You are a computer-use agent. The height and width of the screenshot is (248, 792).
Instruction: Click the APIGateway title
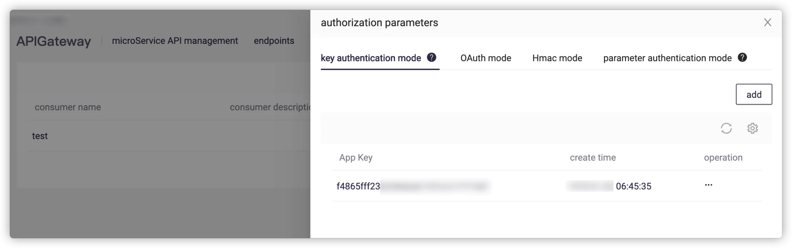tap(54, 42)
